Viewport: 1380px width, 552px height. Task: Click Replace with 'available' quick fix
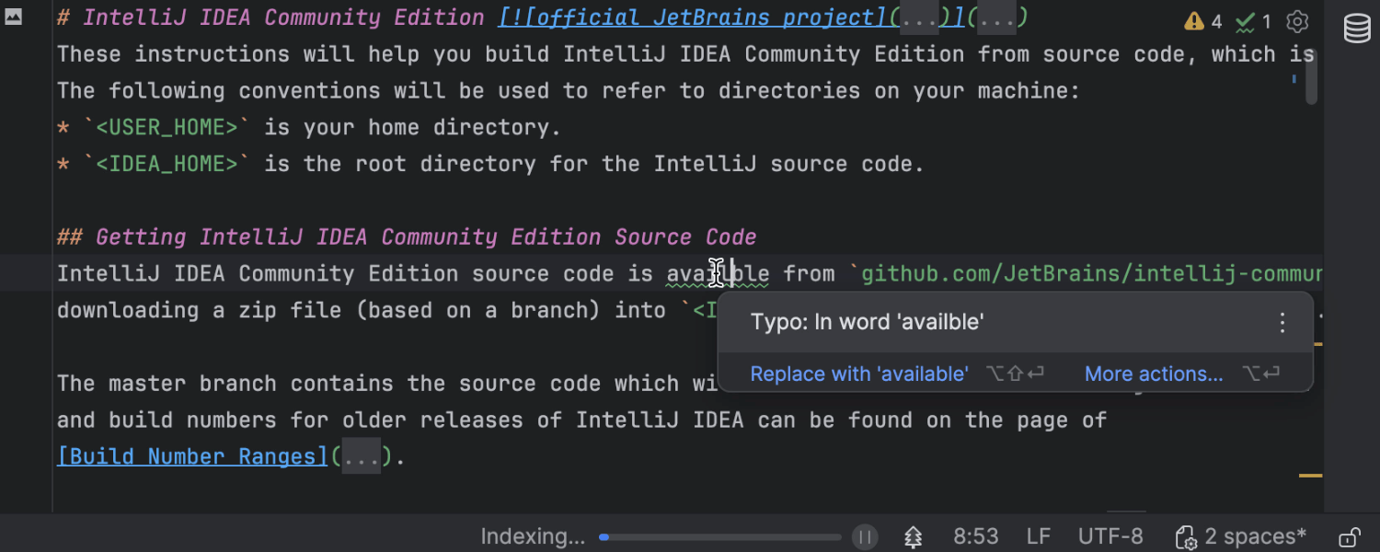coord(859,374)
